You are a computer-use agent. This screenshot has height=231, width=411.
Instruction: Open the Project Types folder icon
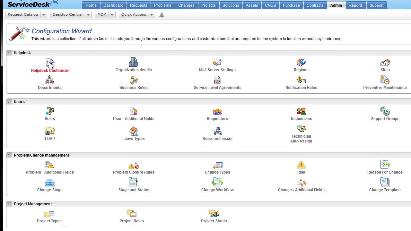pos(49,214)
